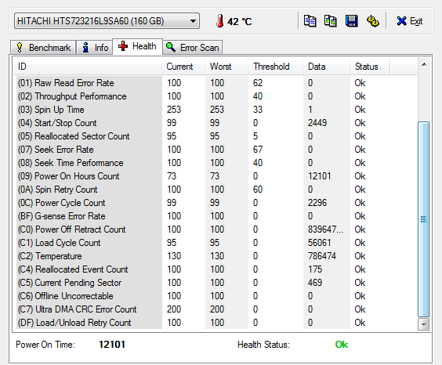Click threshold value 60 for Spin Retry Count
442x365 pixels.
click(258, 190)
